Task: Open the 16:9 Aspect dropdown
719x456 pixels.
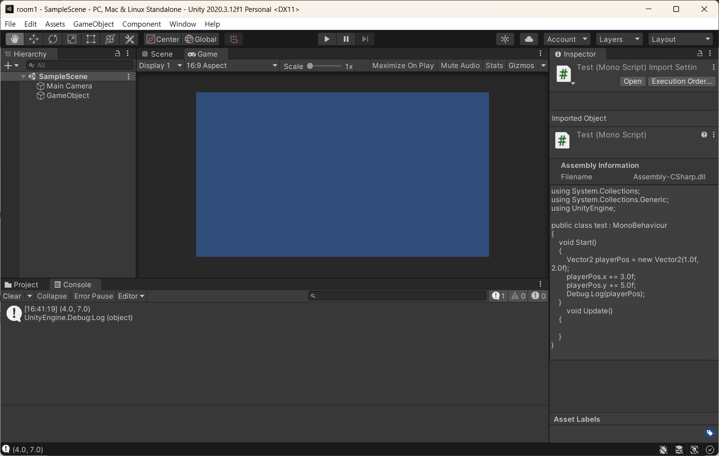Action: 232,66
